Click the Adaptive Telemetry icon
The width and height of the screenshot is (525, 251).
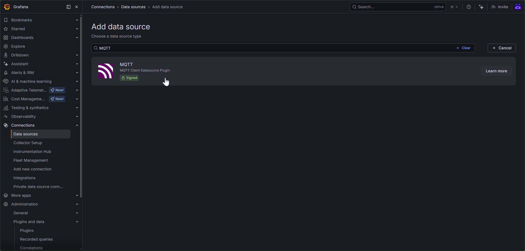(6, 90)
